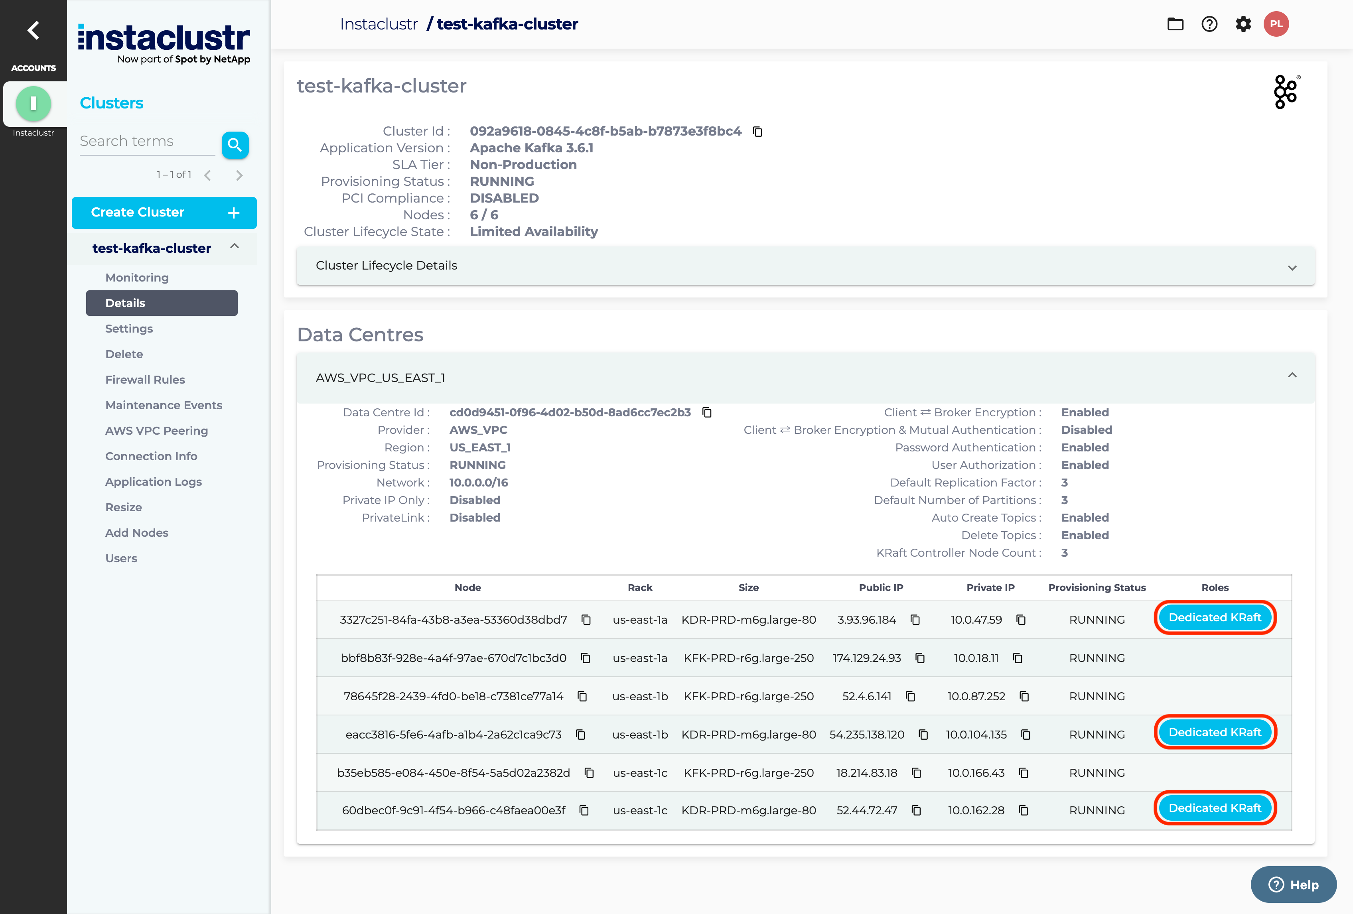
Task: Click the search magnifier button
Action: pyautogui.click(x=235, y=144)
